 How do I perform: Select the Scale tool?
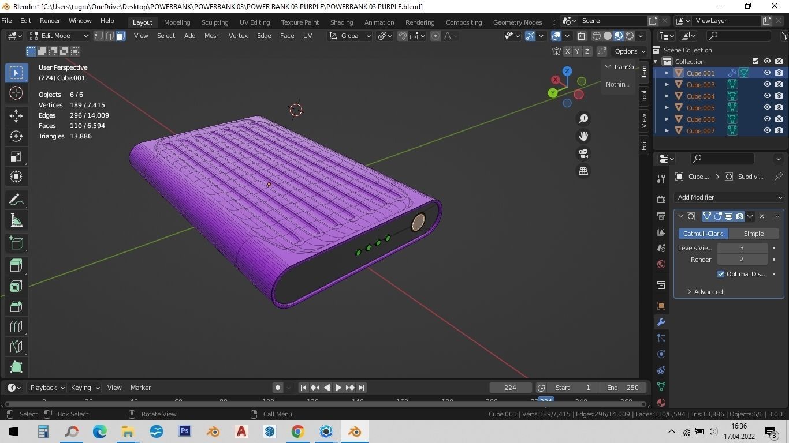click(16, 157)
